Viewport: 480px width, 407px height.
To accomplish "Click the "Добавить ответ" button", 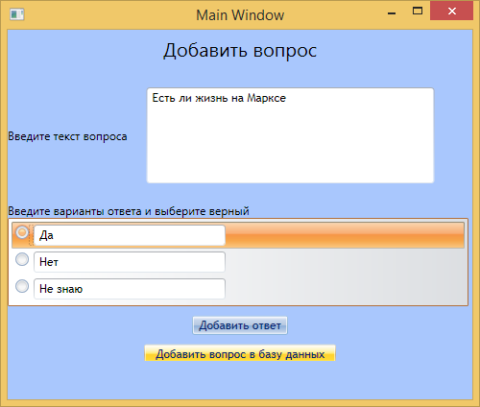I will point(240,325).
